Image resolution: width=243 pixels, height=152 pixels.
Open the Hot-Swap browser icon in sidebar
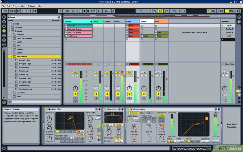[4, 44]
